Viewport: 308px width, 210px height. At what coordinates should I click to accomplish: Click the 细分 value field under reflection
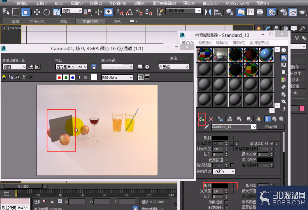218,154
